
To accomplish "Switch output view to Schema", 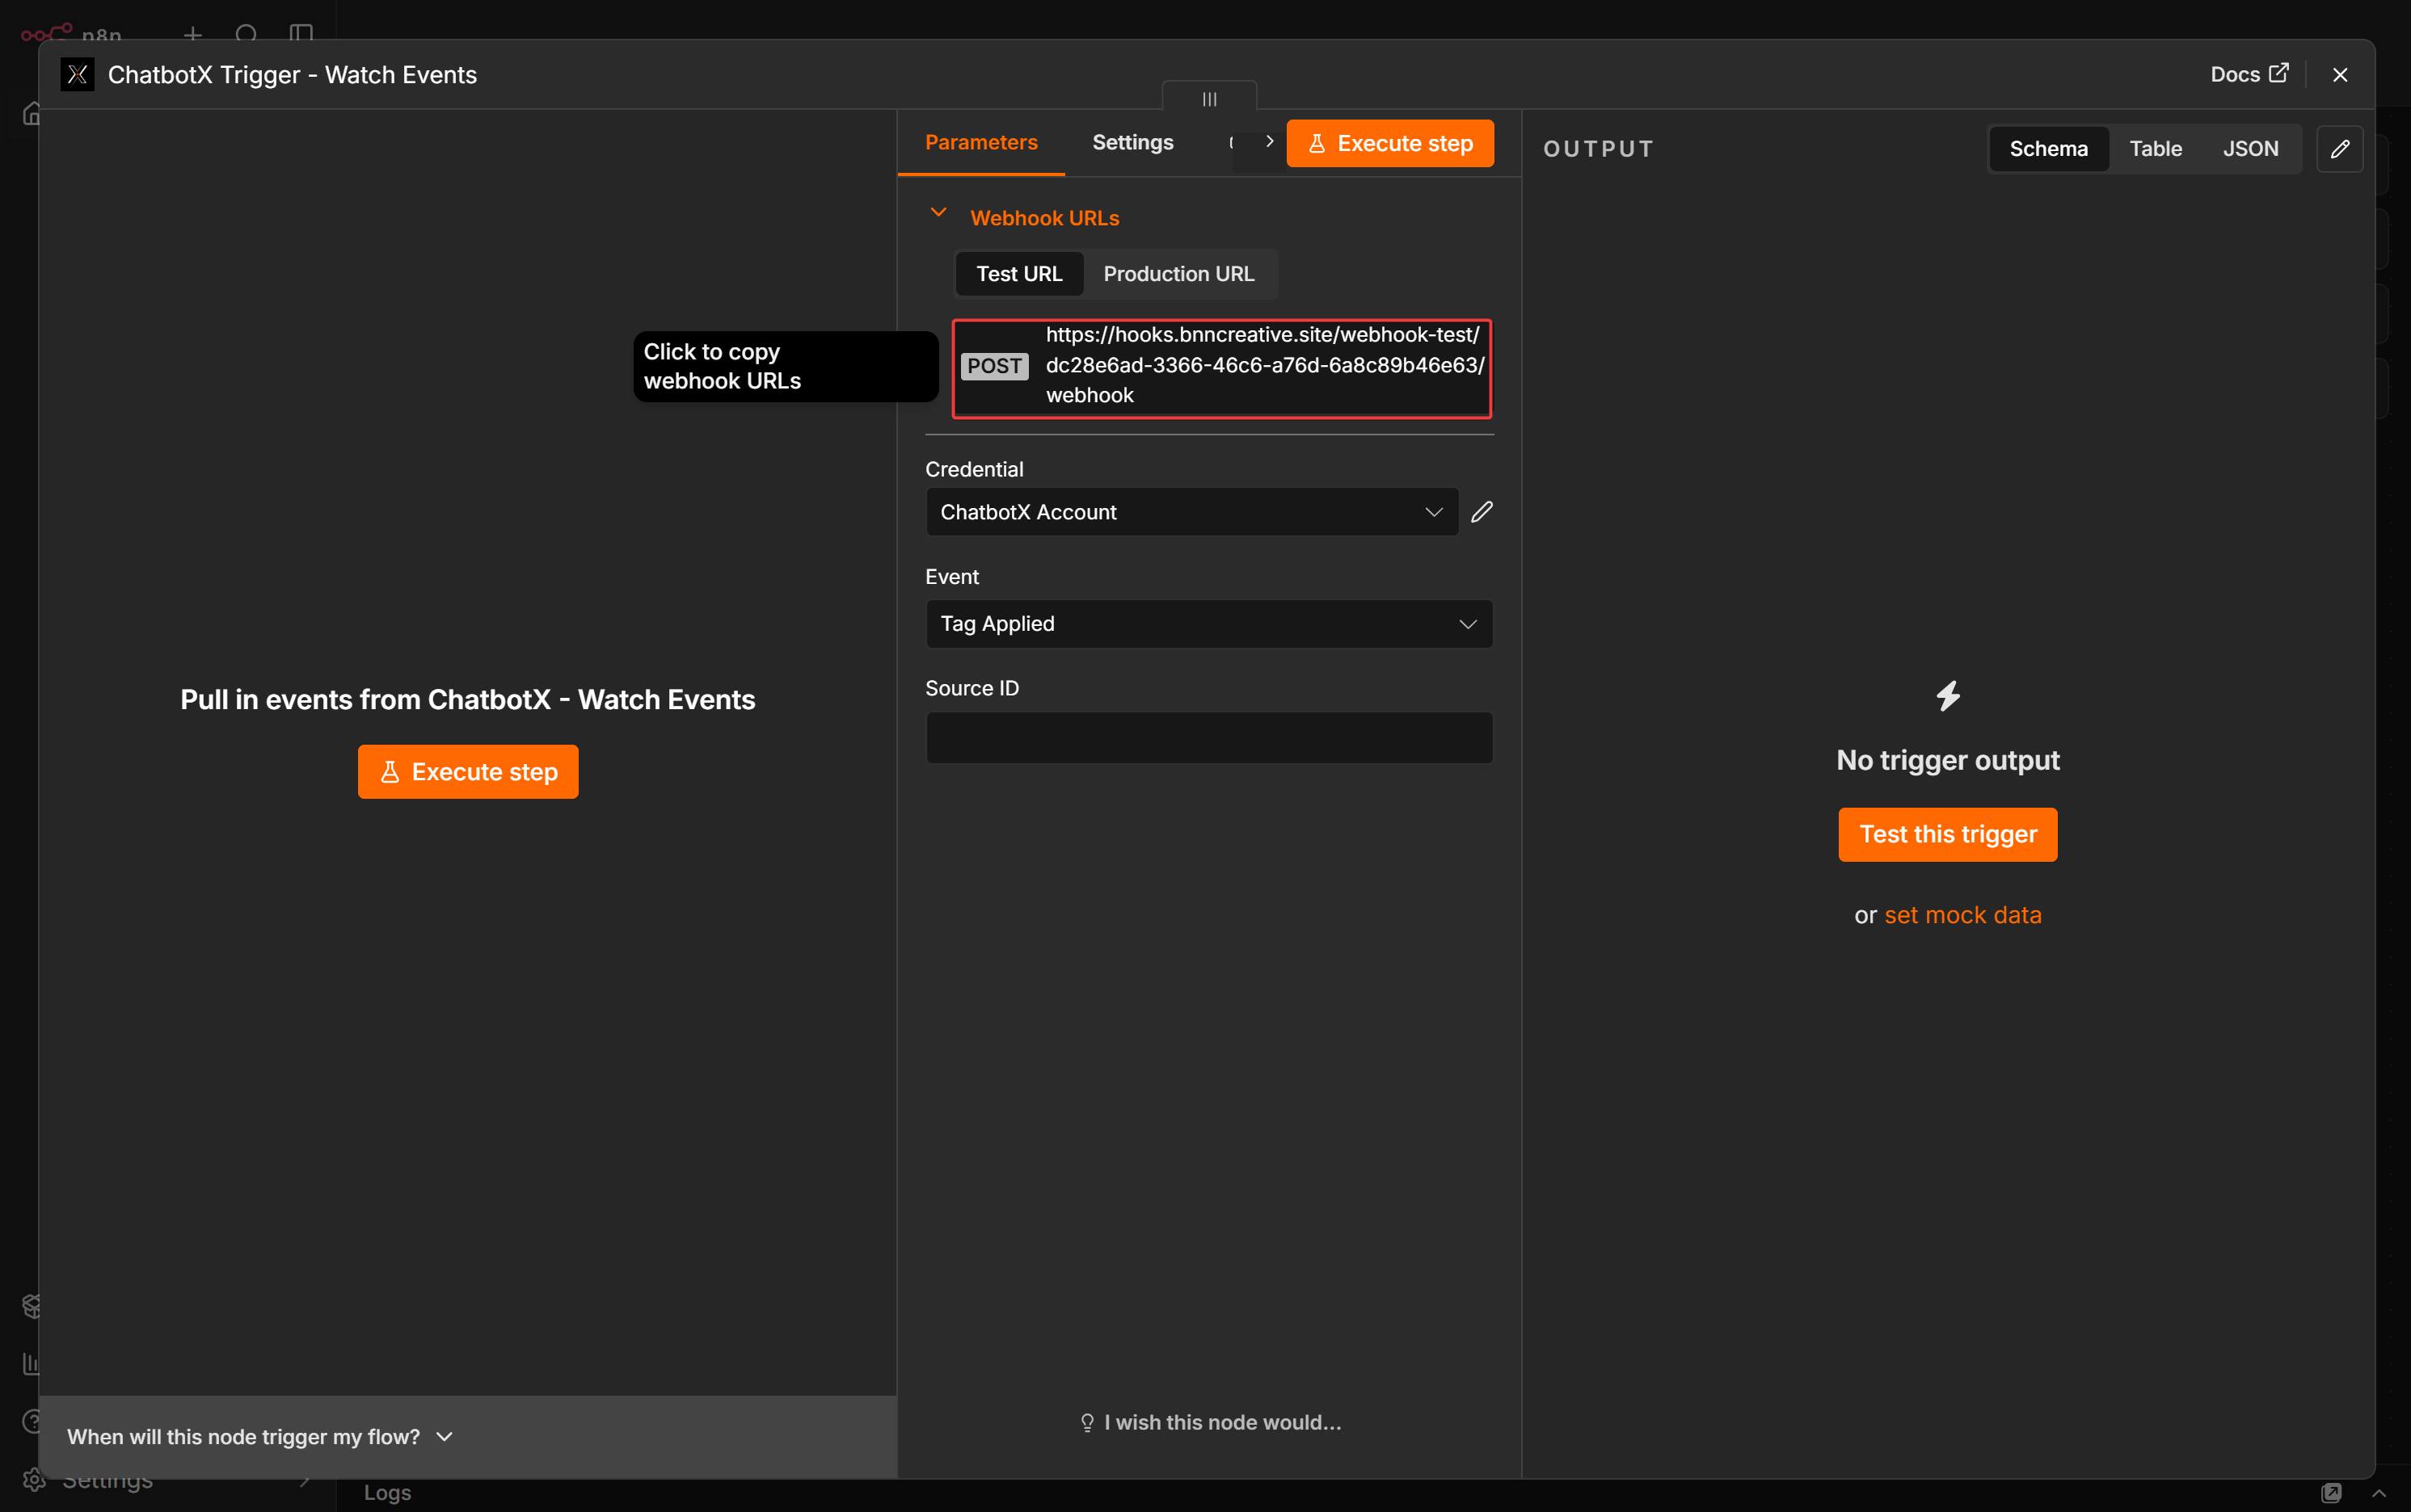I will click(x=2048, y=149).
